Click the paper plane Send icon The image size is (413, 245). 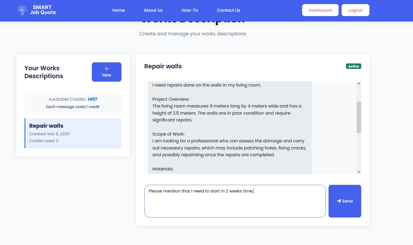coord(339,201)
